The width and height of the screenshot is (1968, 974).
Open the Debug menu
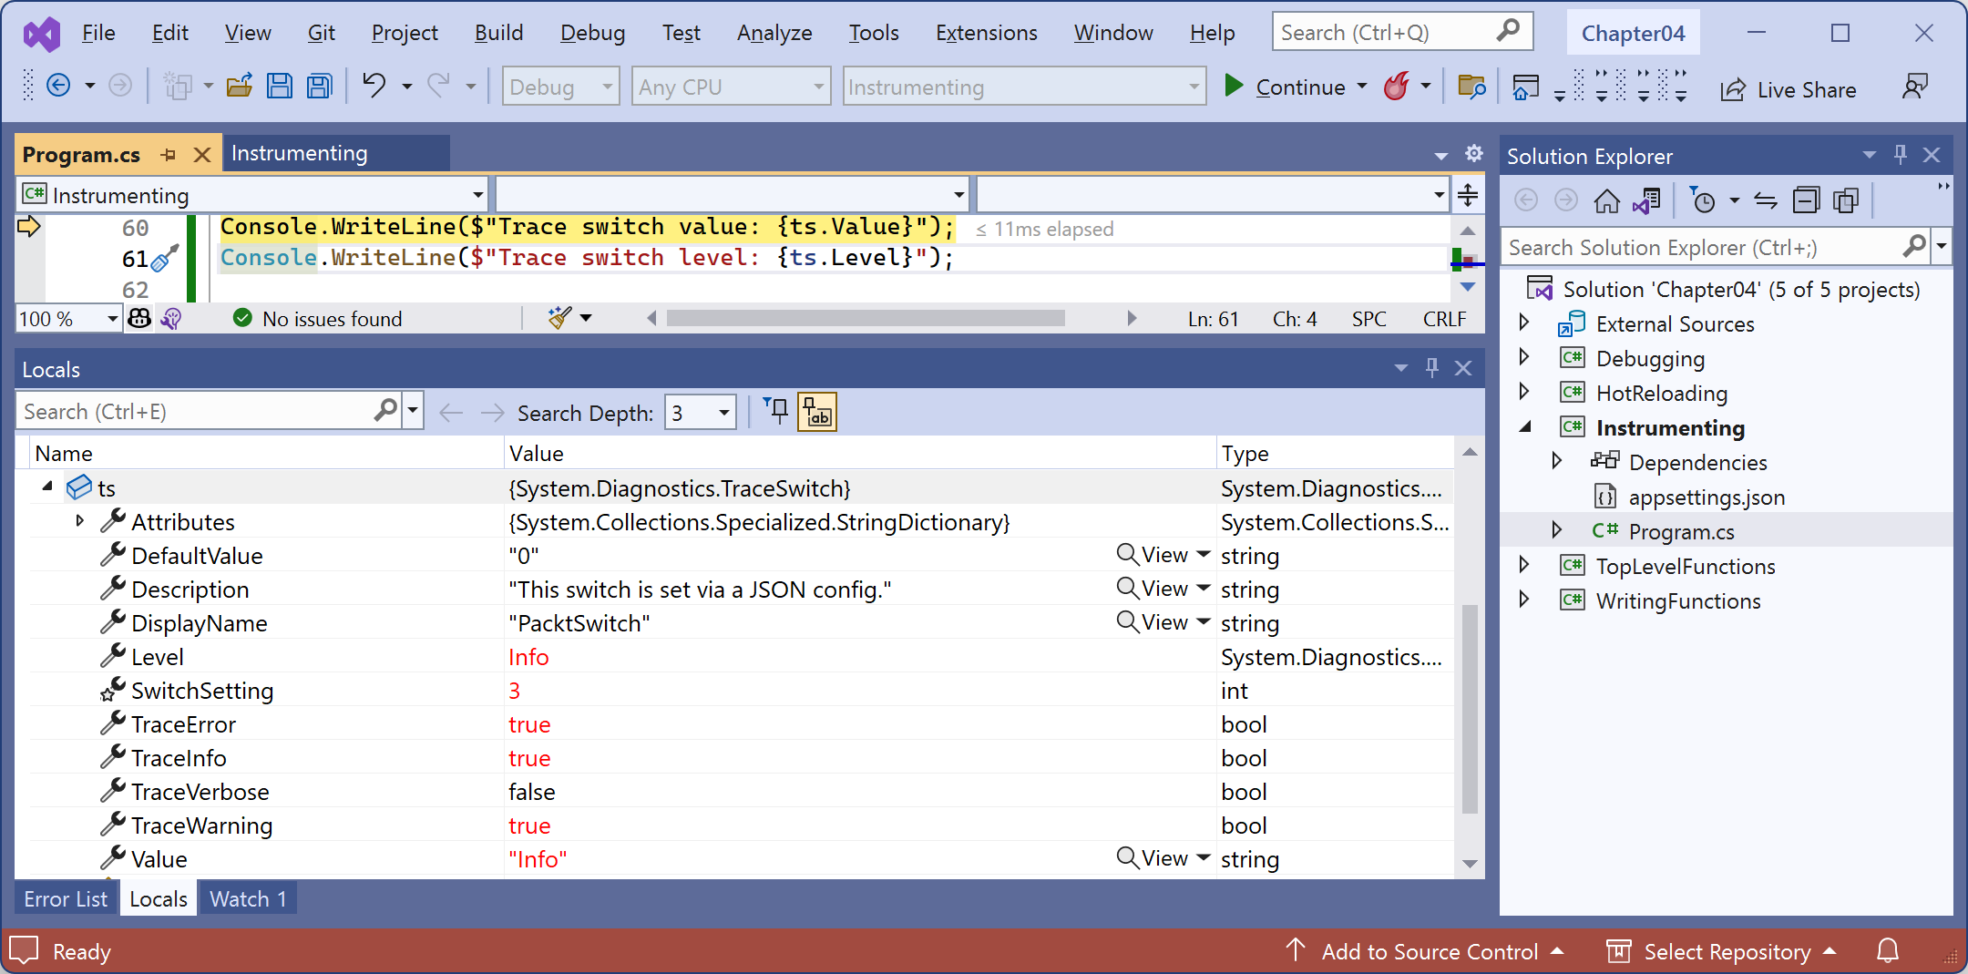[592, 33]
